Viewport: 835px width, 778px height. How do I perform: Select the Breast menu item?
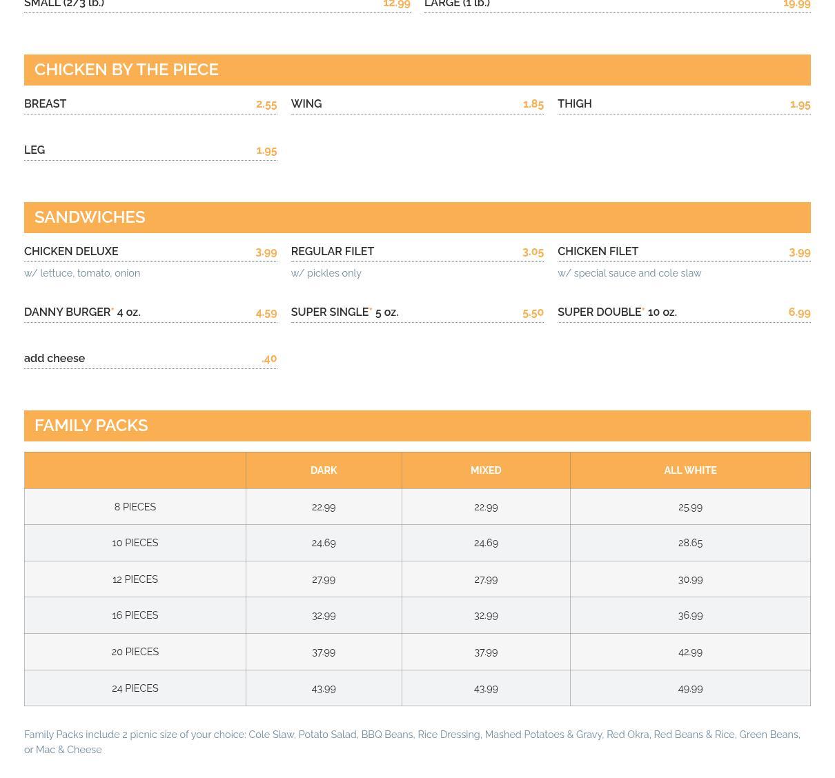[46, 104]
